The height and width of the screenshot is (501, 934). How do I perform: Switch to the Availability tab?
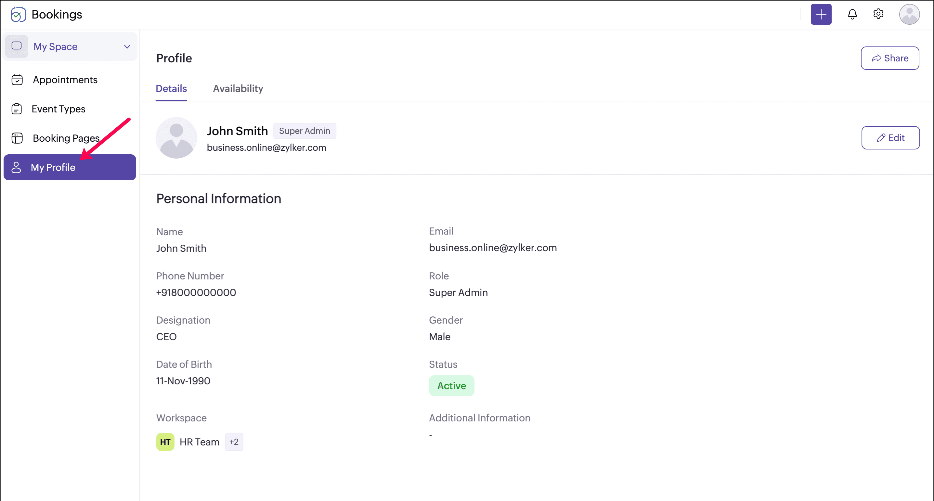click(x=238, y=88)
